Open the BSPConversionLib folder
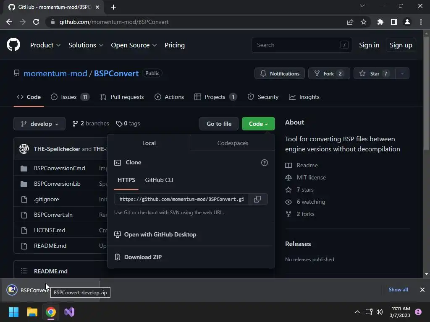Screen dimensions: 430x322 coord(57,184)
